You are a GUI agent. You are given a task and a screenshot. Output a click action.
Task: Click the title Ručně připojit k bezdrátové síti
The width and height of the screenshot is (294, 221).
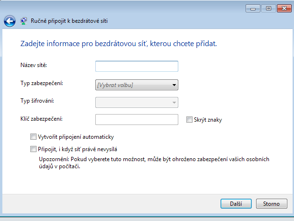69,21
